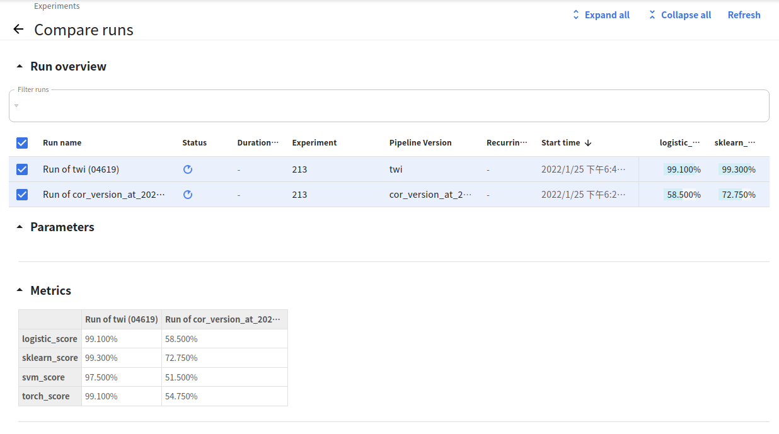Click the filter icon in Filter runs

point(16,106)
